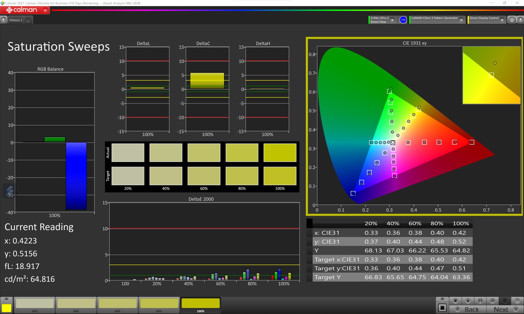Click the read series play button
The image size is (524, 314).
[468, 301]
